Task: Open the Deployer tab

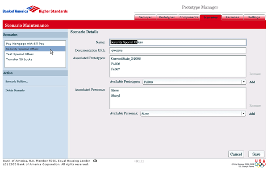Action: pos(145,17)
